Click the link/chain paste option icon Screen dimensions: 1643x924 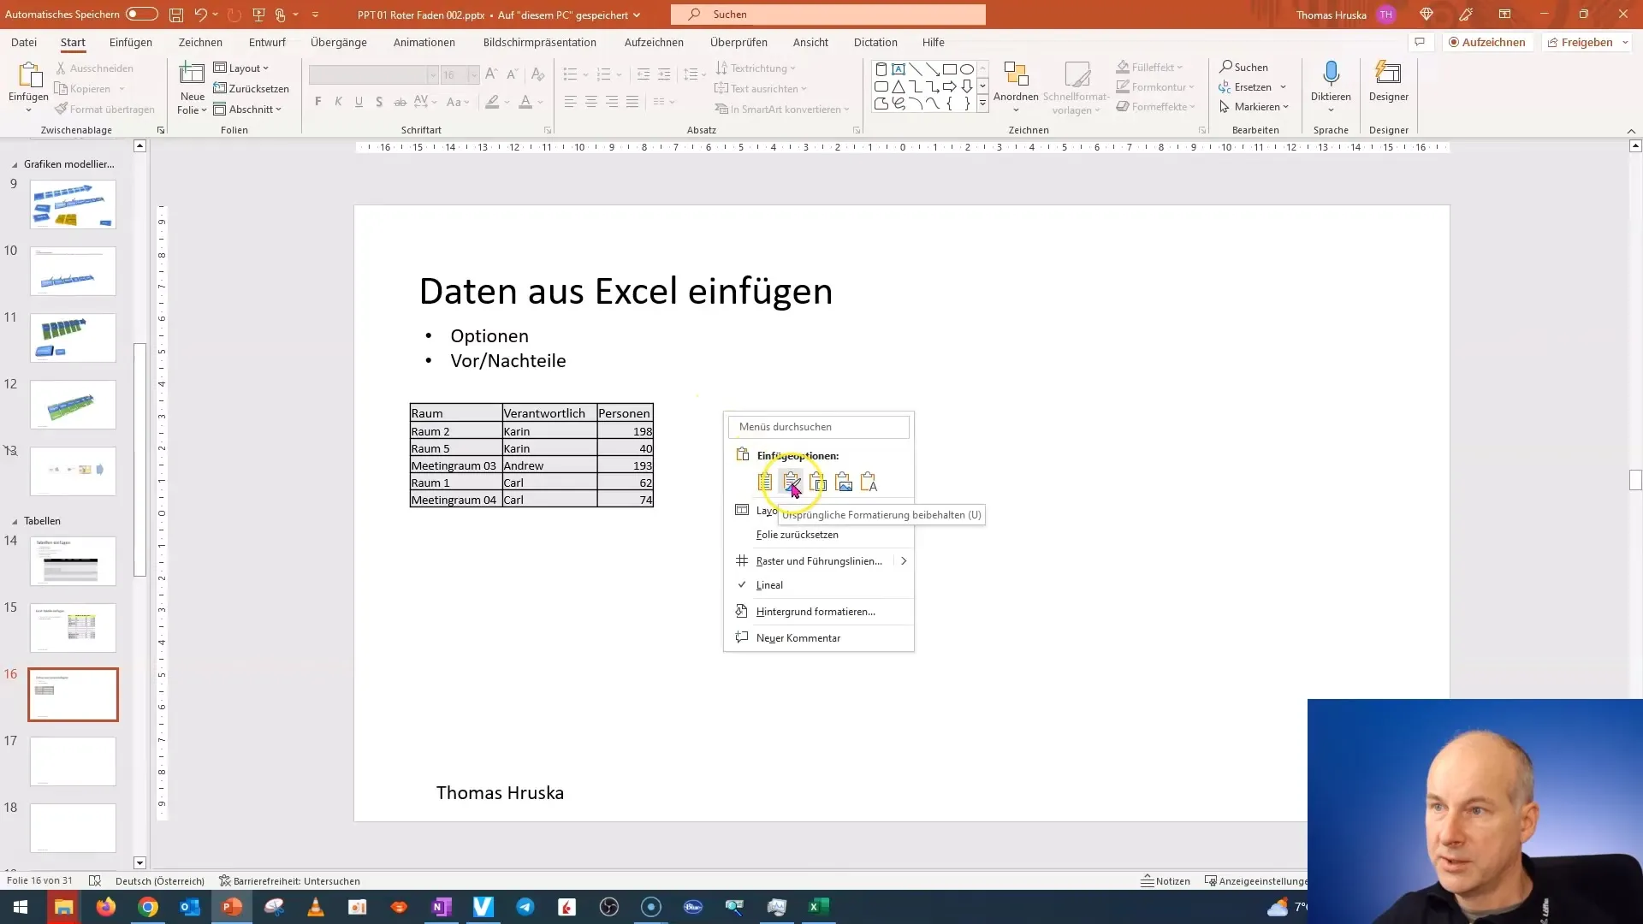click(817, 482)
